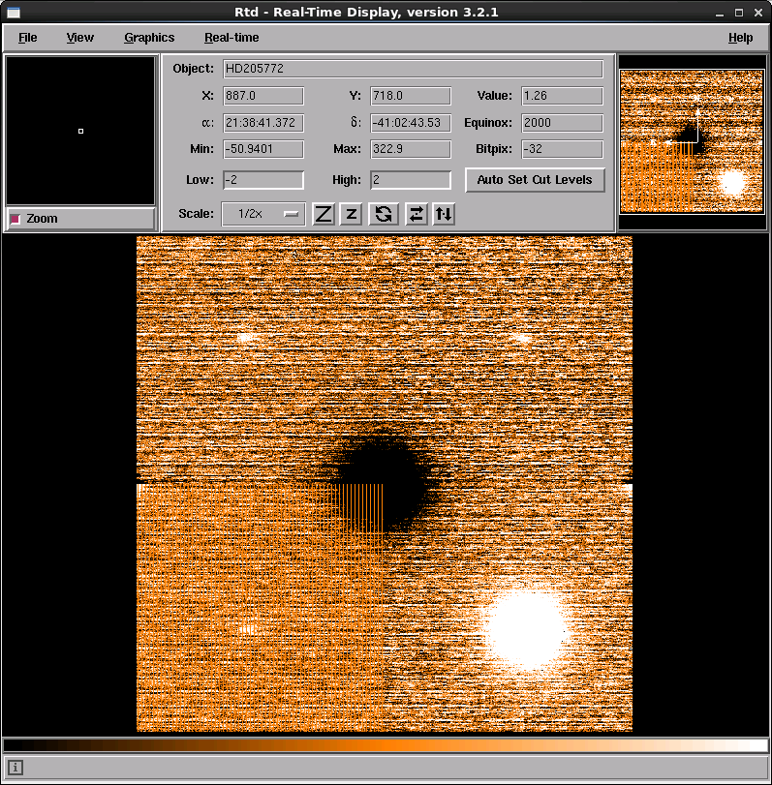Click the color ramp bar below the image
The height and width of the screenshot is (785, 772).
coord(386,745)
